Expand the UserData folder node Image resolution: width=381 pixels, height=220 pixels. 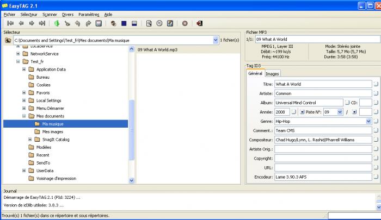[x=24, y=171]
